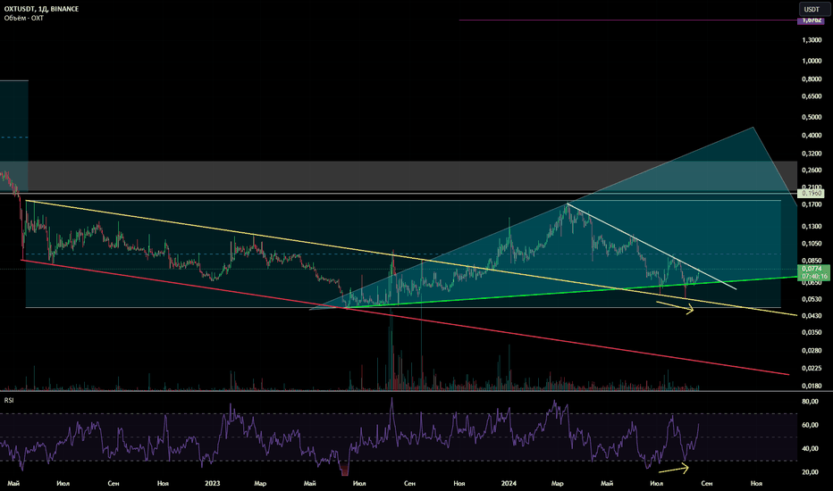Image resolution: width=833 pixels, height=491 pixels.
Task: Click the 1,3000 price axis label
Action: point(812,40)
